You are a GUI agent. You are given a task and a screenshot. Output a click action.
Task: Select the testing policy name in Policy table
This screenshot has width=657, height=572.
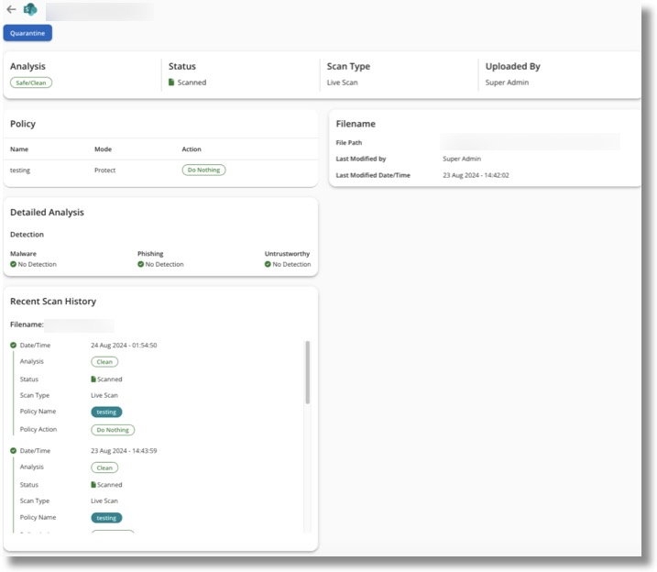point(20,170)
